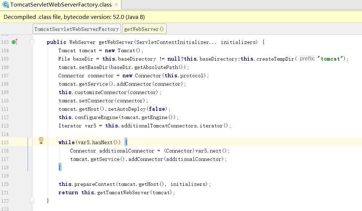Select the TomcatServletWebServerFactory.class editor tab

[x=60, y=5]
